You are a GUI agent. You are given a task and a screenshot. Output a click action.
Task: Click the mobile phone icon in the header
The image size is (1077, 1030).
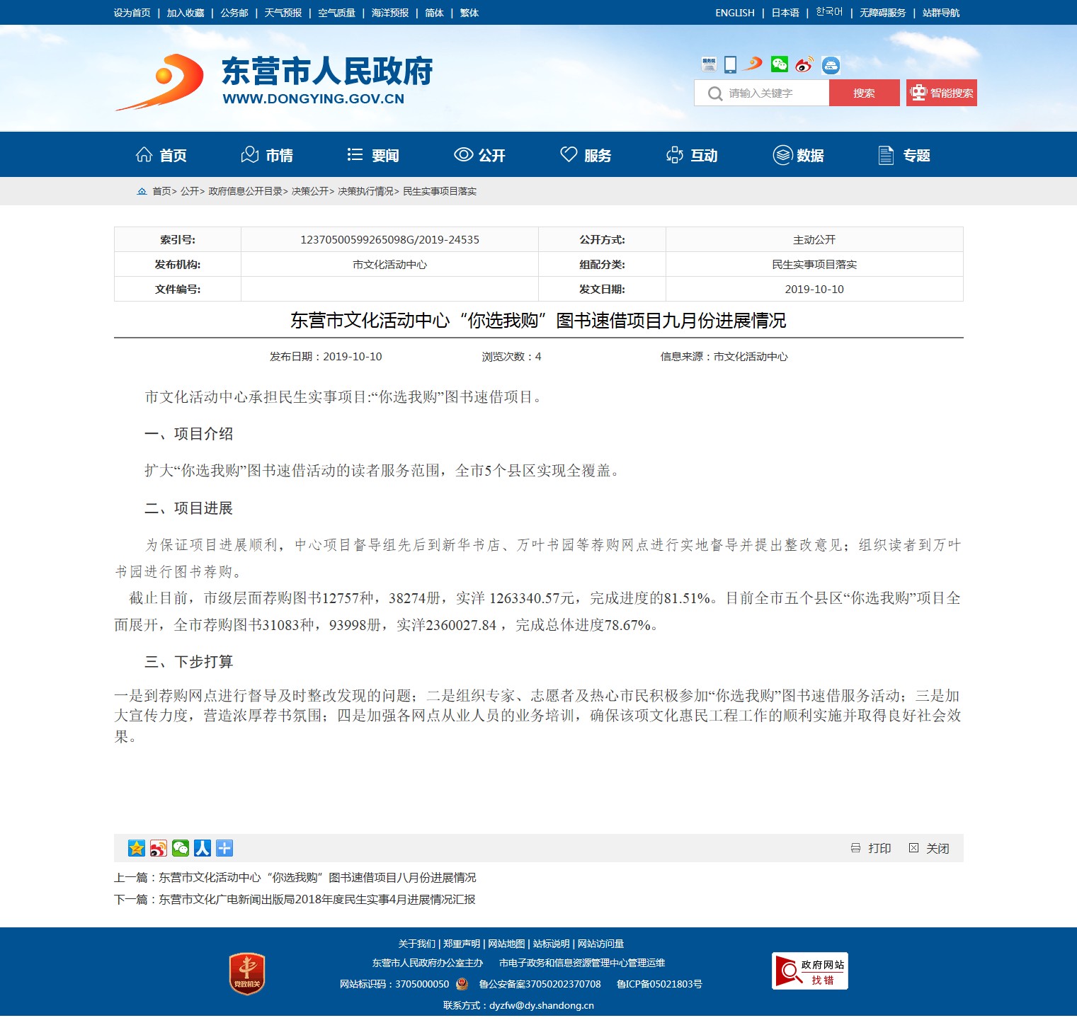(730, 65)
